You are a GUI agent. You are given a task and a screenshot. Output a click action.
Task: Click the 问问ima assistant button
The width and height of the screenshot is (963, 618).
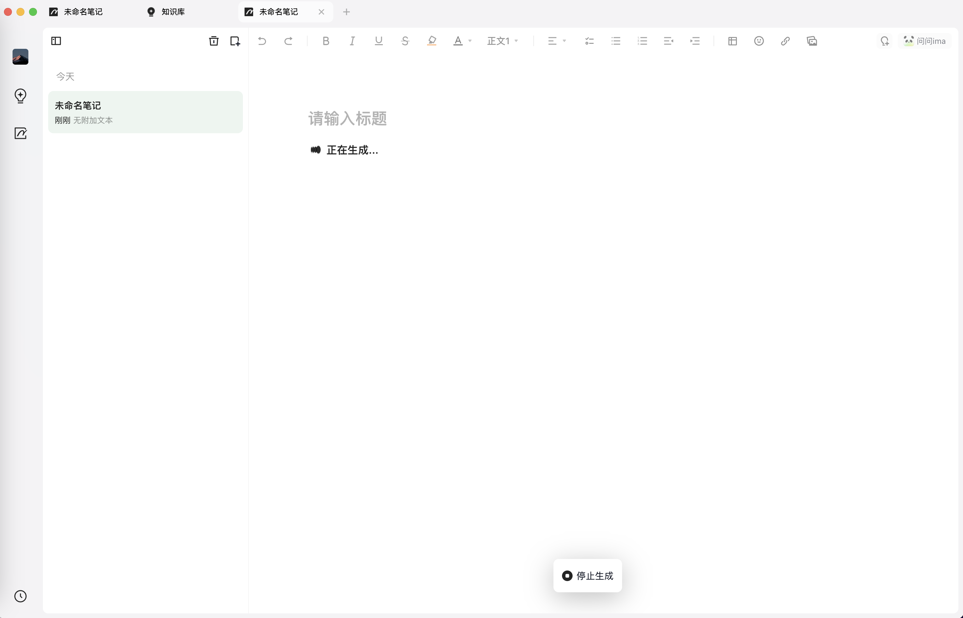924,41
